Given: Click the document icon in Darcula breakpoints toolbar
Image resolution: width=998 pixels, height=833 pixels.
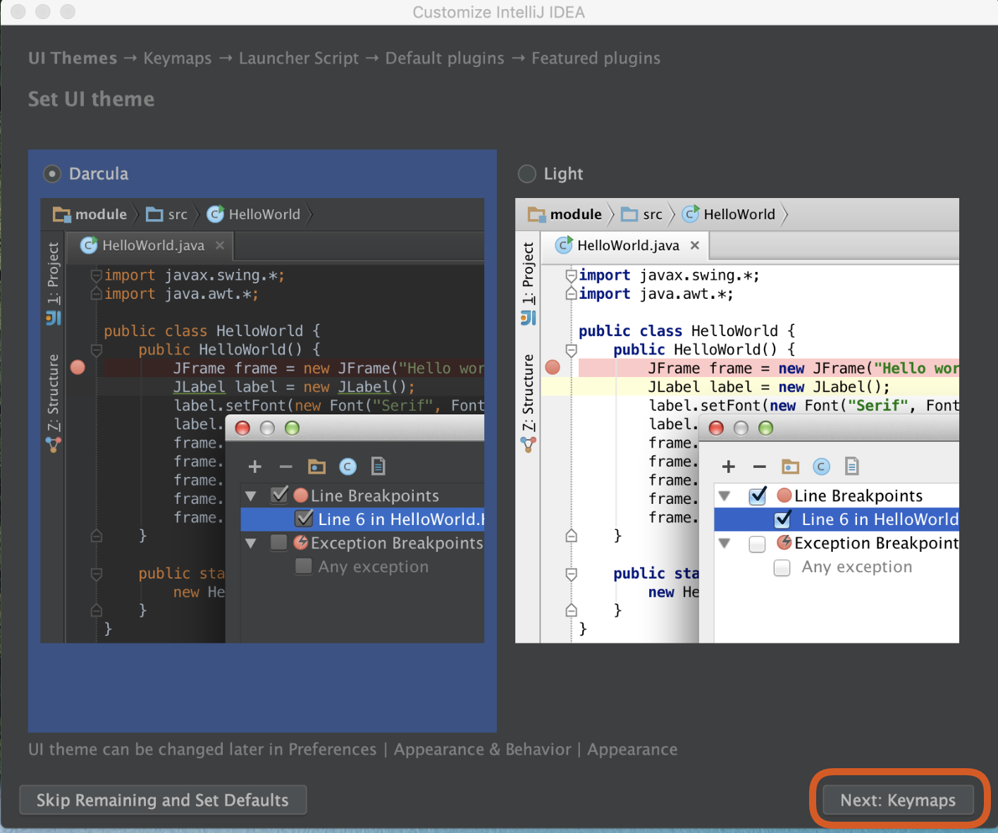Looking at the screenshot, I should coord(378,467).
